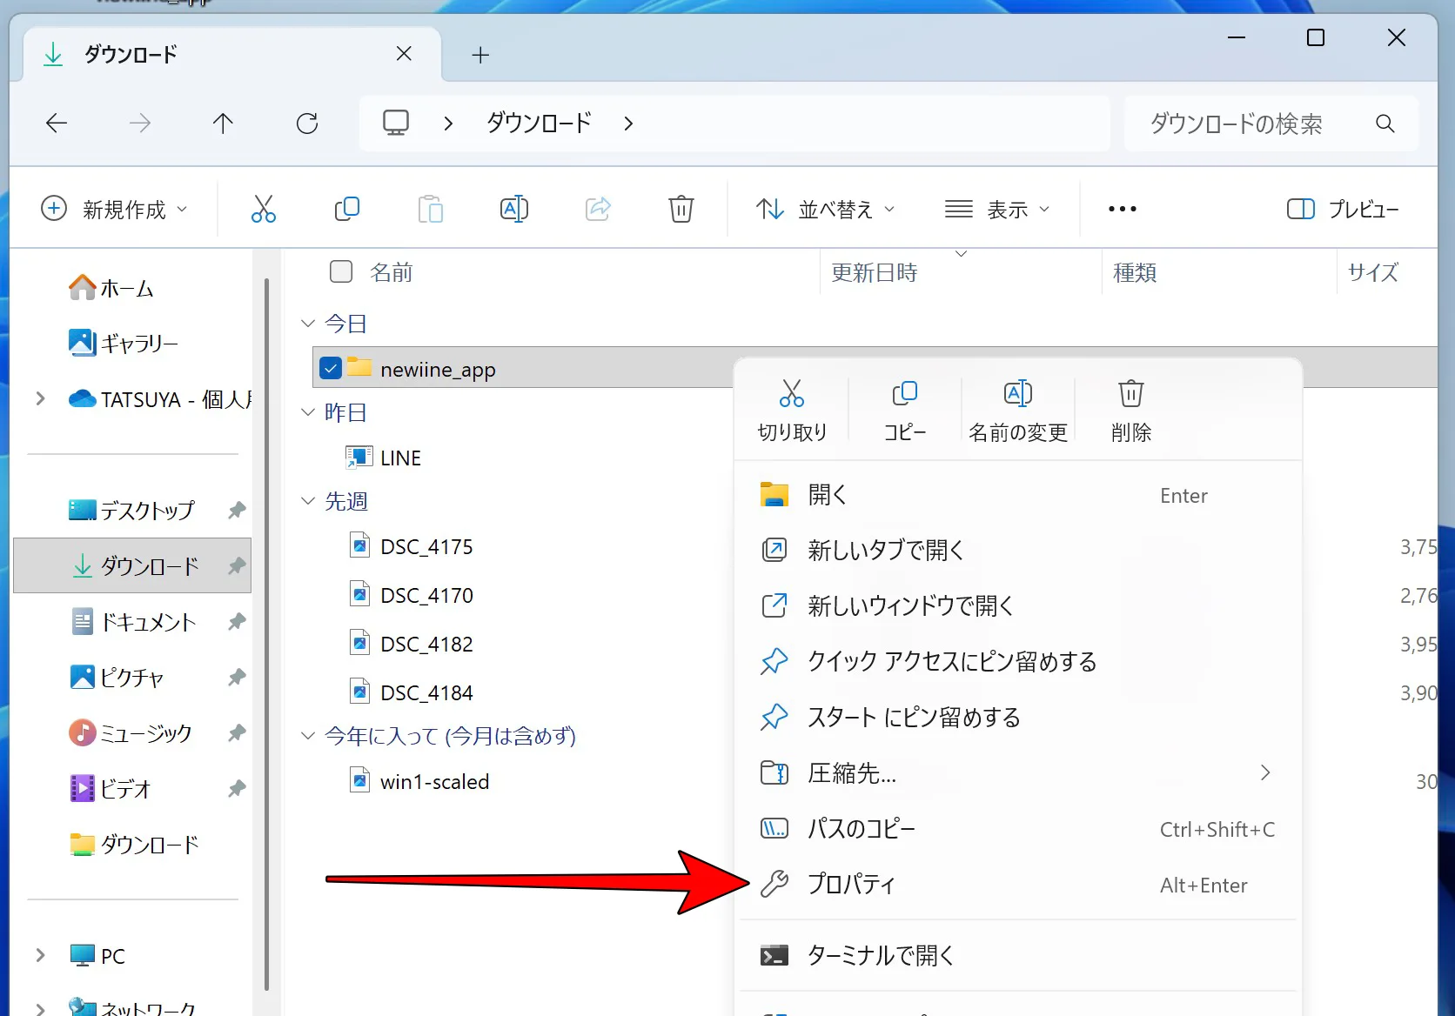Go up one folder level
The width and height of the screenshot is (1455, 1016).
click(223, 124)
